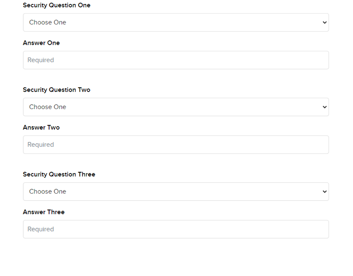The height and width of the screenshot is (276, 353).
Task: Open the Security Question Three dropdown
Action: 175,191
